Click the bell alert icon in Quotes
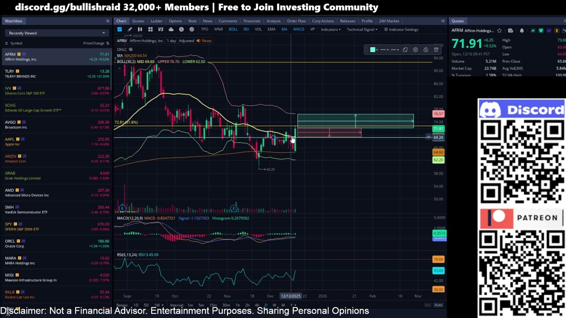Viewport: 566px width, 318px height. click(x=522, y=31)
